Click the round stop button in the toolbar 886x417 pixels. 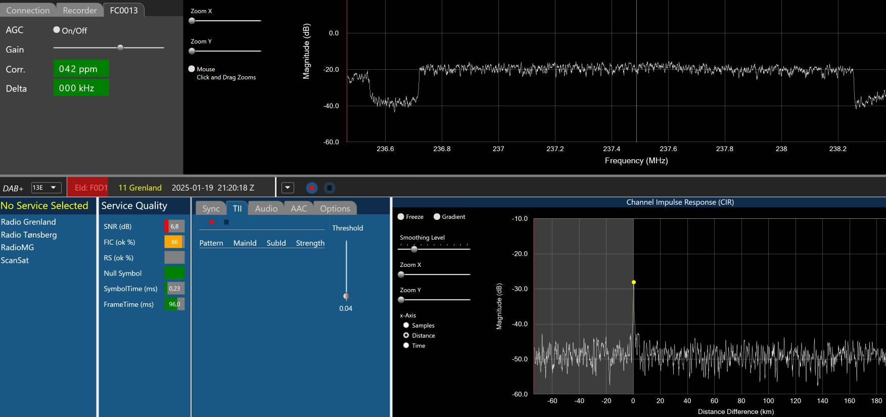click(329, 188)
